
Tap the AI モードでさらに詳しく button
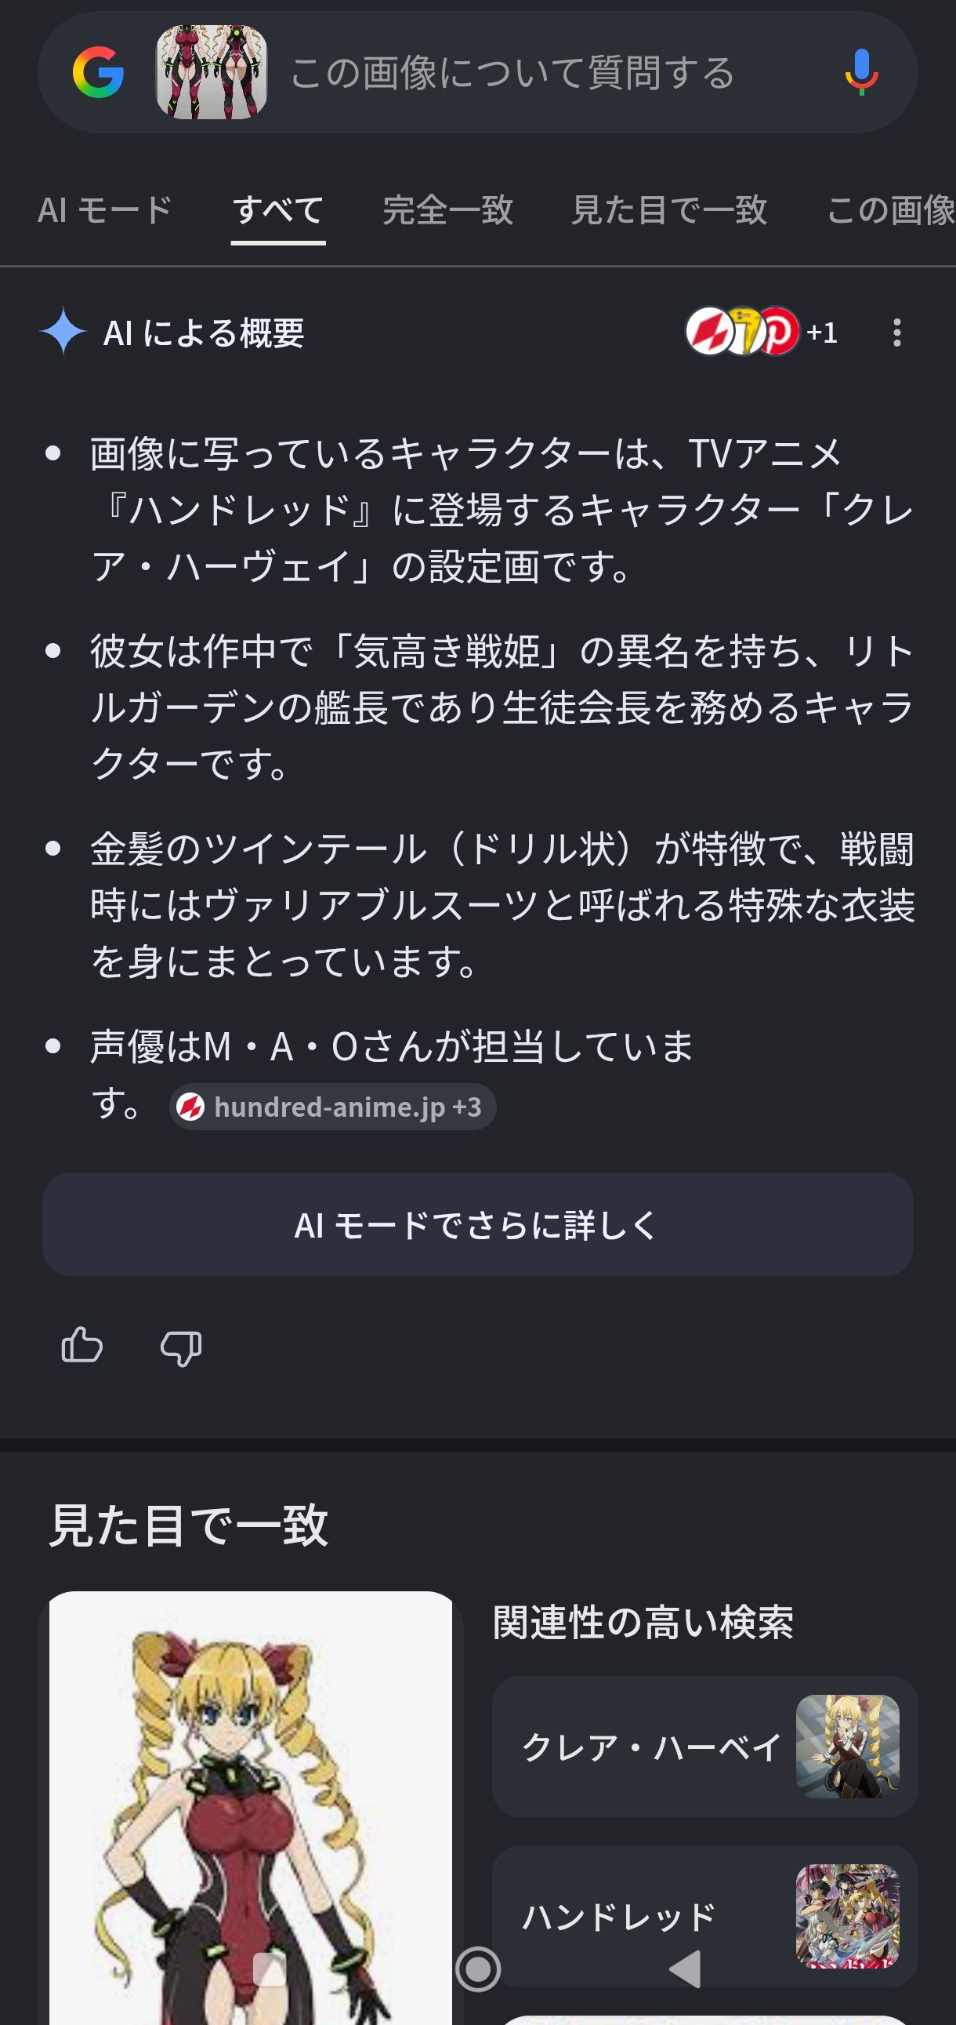[477, 1224]
